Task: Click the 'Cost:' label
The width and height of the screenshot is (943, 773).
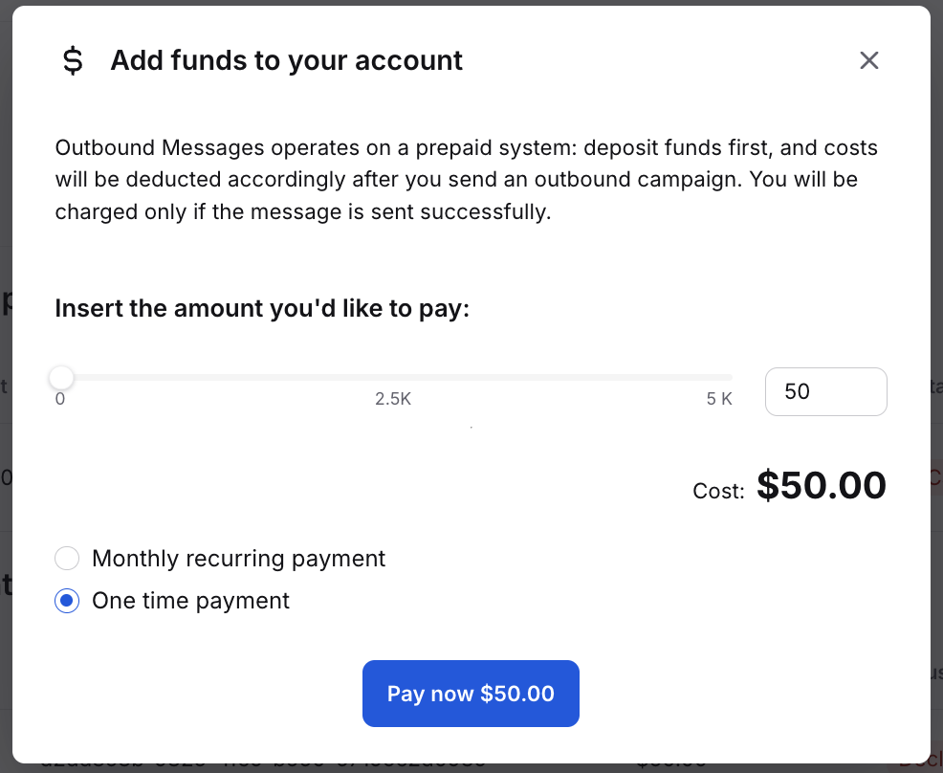Action: [718, 492]
